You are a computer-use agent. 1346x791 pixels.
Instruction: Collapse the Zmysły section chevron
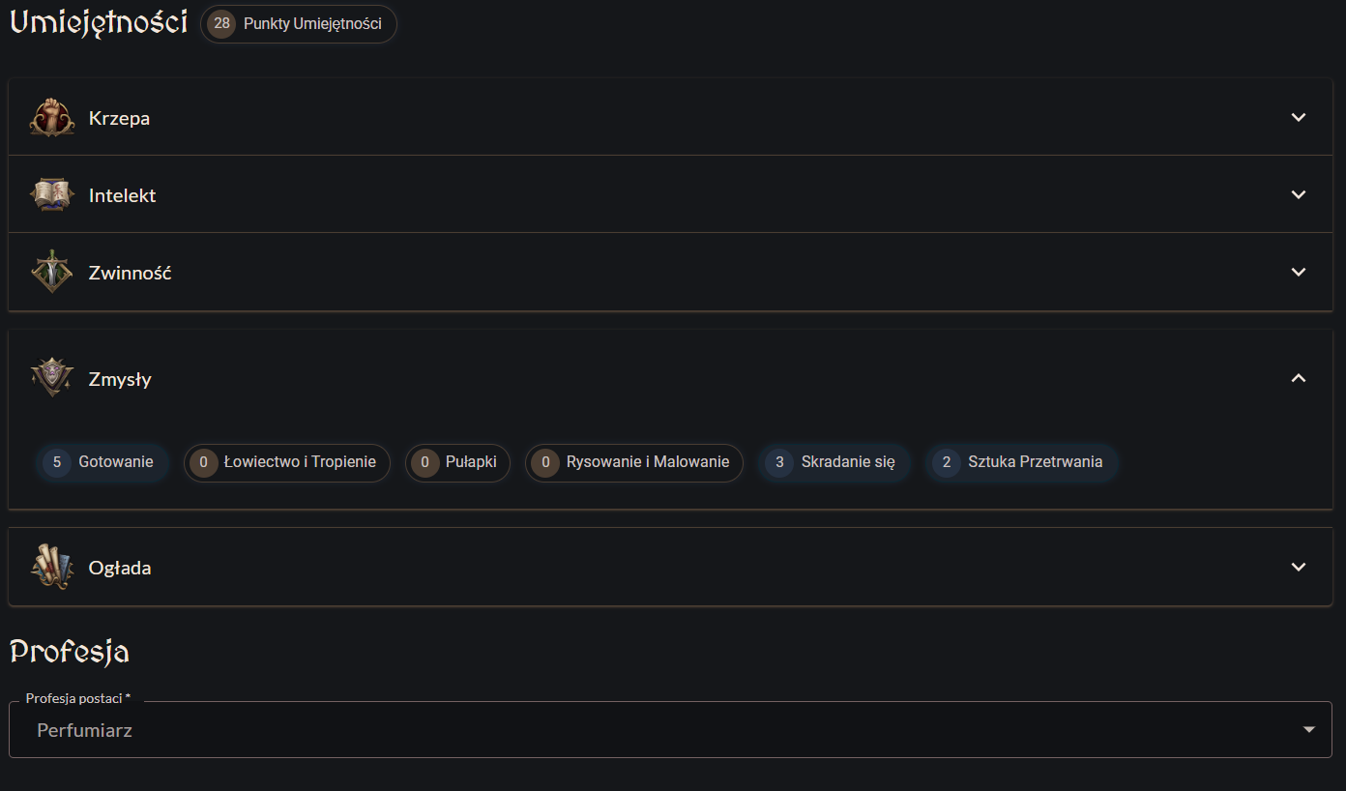click(1299, 378)
